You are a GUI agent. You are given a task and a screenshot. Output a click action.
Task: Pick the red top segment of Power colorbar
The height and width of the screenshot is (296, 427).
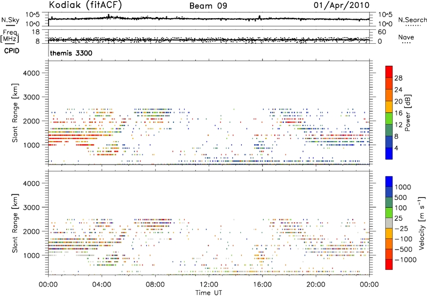pyautogui.click(x=389, y=72)
